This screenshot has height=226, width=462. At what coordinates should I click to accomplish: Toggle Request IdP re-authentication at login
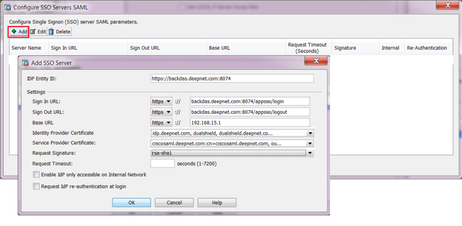click(x=36, y=187)
